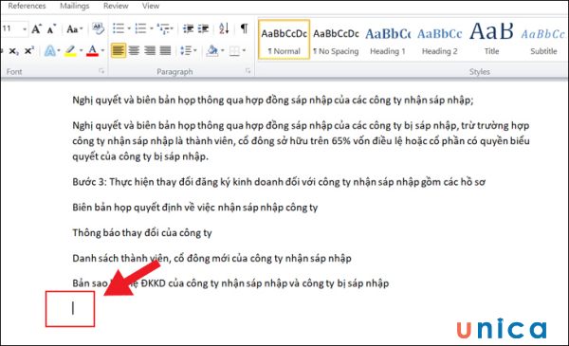Apply superscript formatting
Image resolution: width=569 pixels, height=346 pixels.
coord(29,50)
